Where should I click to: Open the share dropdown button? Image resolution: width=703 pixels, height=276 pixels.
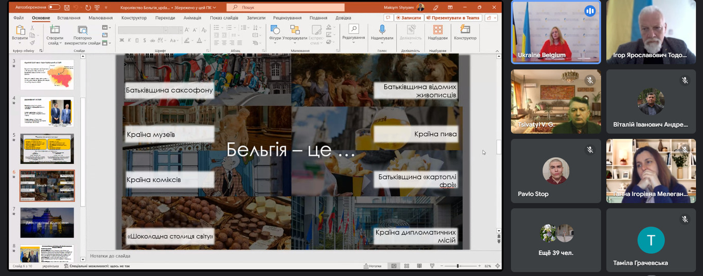(490, 18)
